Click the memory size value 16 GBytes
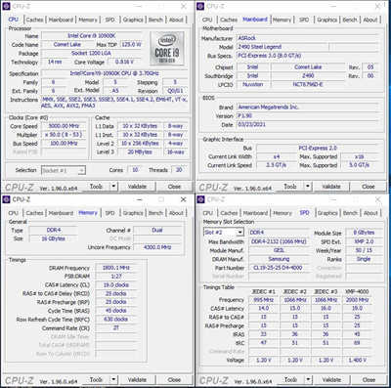This screenshot has width=391, height=388. [x=54, y=238]
